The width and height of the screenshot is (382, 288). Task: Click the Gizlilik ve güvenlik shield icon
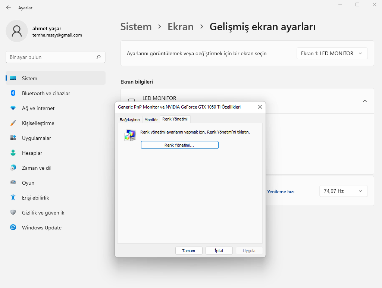13,213
